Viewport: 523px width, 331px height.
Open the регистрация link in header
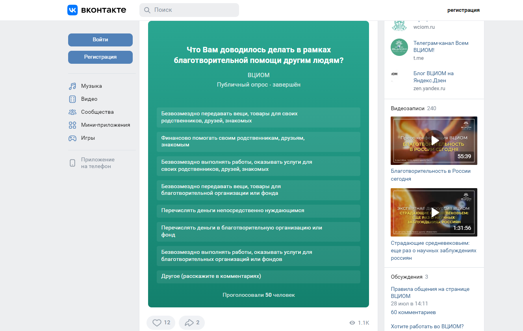(x=464, y=10)
